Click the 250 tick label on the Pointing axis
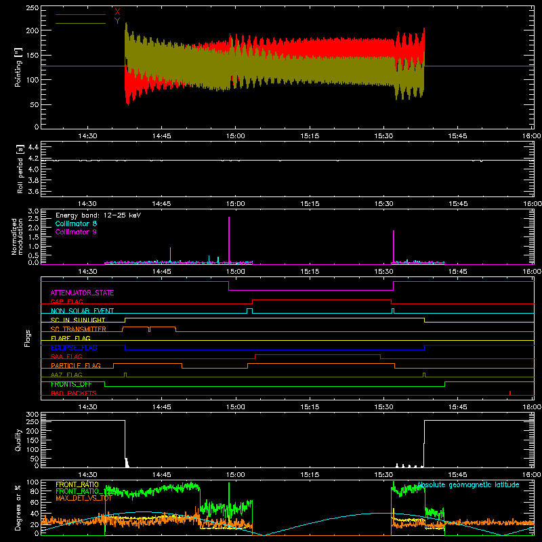542x542 pixels. pos(33,8)
